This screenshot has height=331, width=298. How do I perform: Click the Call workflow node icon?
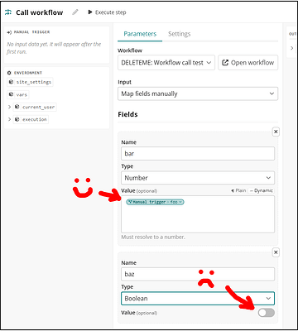pyautogui.click(x=8, y=12)
